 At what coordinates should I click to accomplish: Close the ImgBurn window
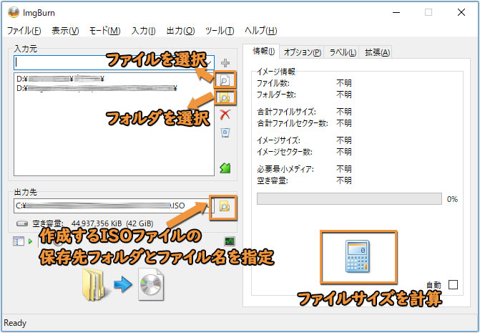(461, 13)
